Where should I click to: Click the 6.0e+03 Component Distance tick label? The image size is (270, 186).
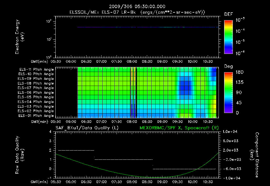point(230,141)
